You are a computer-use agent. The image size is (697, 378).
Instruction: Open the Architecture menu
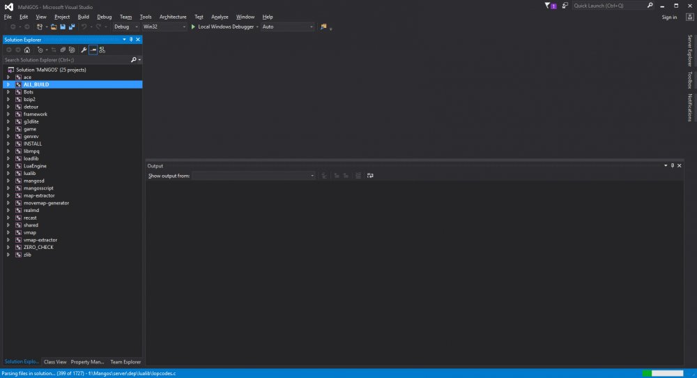click(173, 17)
